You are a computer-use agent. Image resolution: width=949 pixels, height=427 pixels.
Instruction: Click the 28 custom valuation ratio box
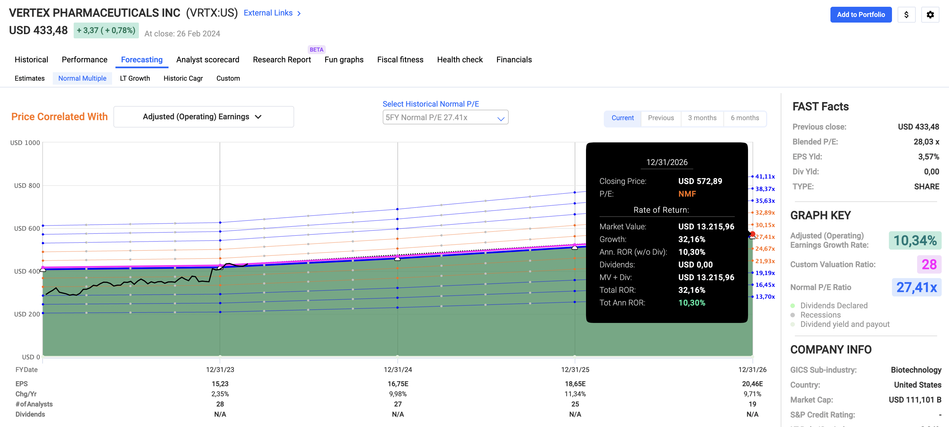coord(929,264)
